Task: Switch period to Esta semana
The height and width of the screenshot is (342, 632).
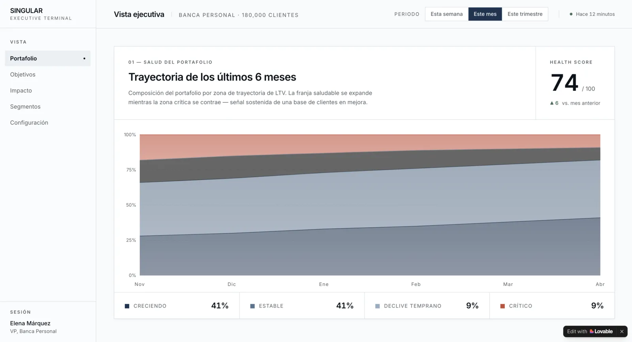Action: click(446, 14)
